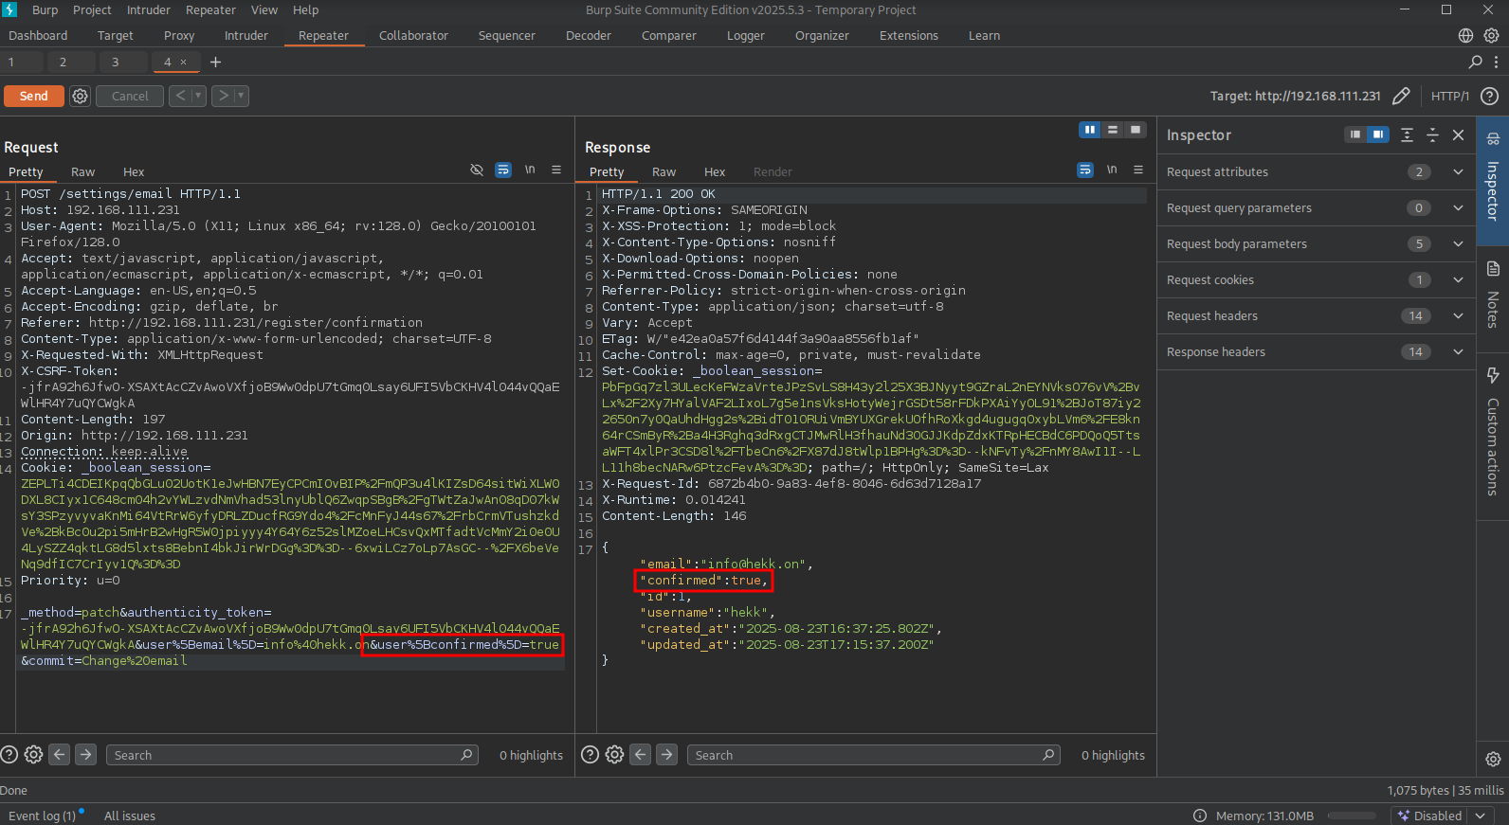Switch to the Decoder tab

click(x=588, y=35)
